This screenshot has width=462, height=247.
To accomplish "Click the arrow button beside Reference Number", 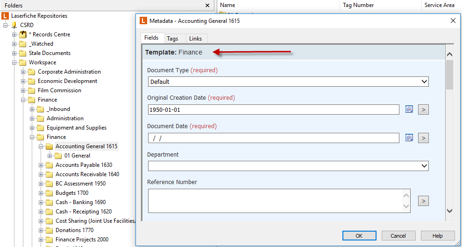I will point(423,201).
